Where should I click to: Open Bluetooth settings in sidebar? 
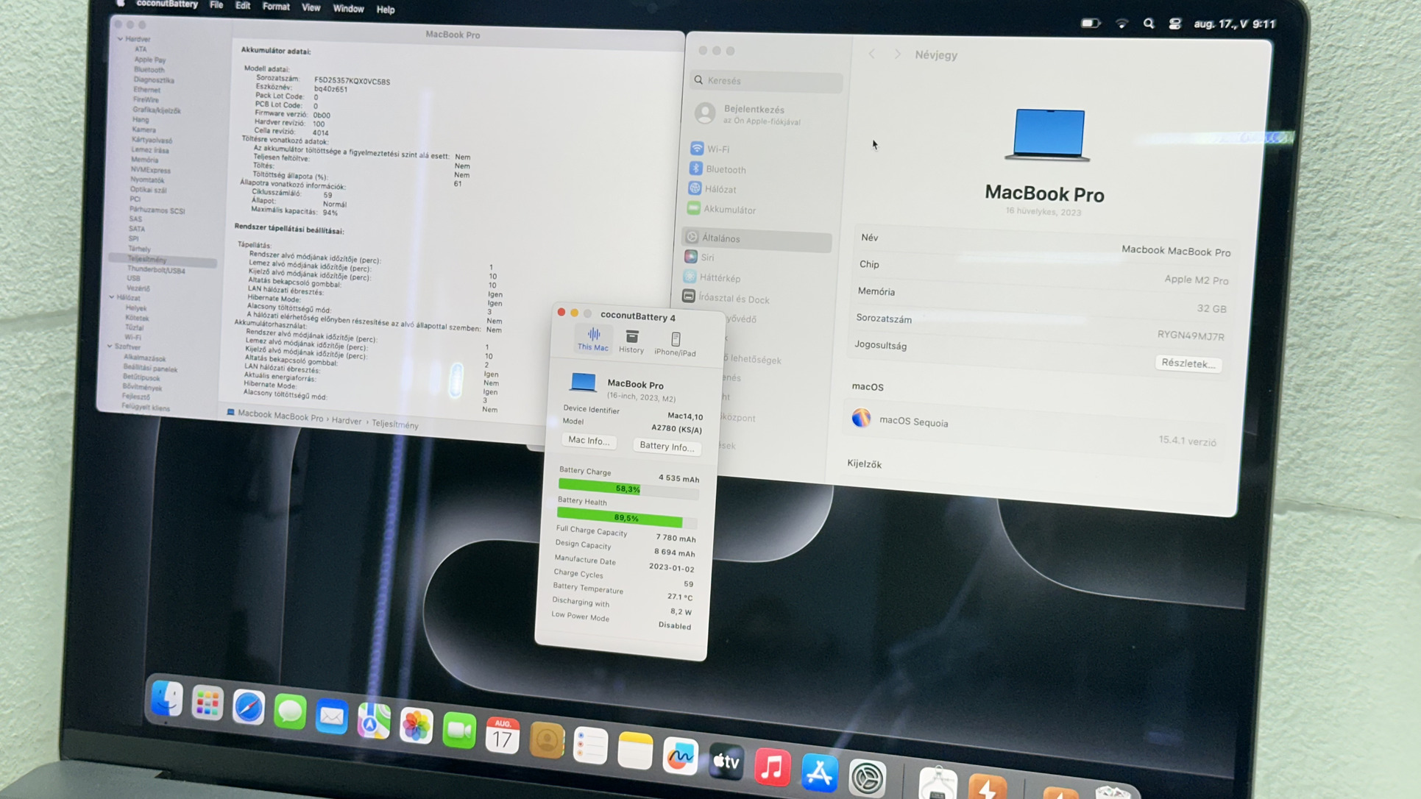pos(725,169)
